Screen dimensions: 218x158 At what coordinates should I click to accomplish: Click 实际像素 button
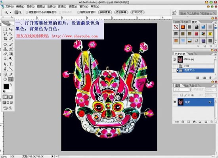[x=105, y=12]
